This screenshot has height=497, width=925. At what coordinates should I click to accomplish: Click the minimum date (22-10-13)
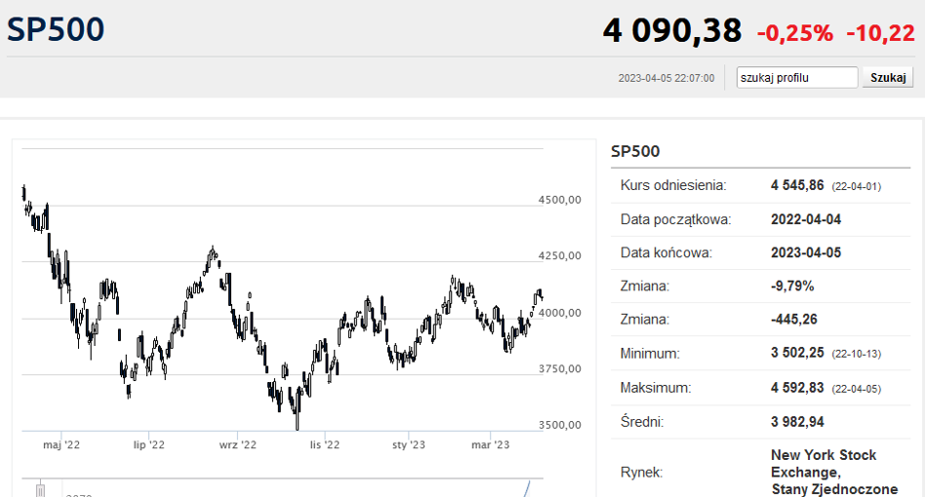click(x=857, y=355)
